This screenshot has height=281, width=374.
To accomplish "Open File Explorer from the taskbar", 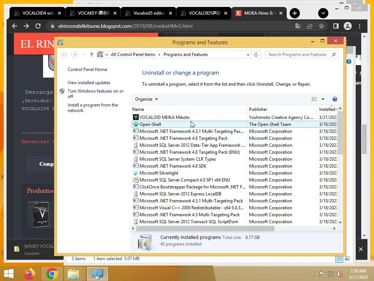I will pos(73,274).
